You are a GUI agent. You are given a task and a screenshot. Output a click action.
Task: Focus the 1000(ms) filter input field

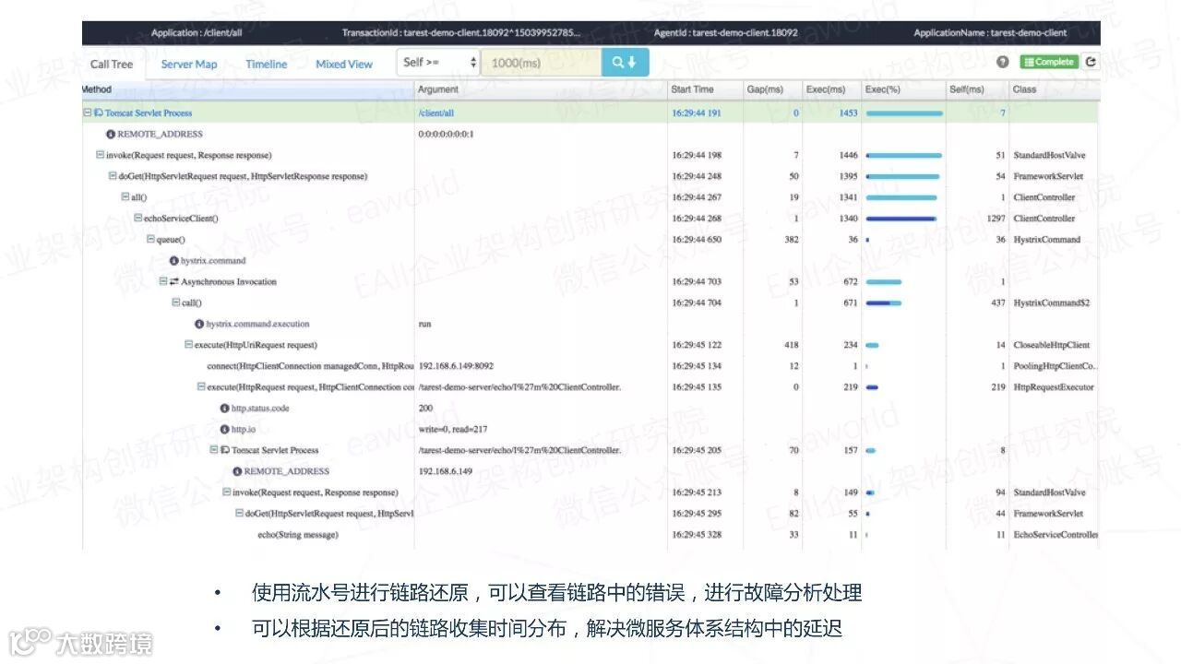(x=541, y=62)
